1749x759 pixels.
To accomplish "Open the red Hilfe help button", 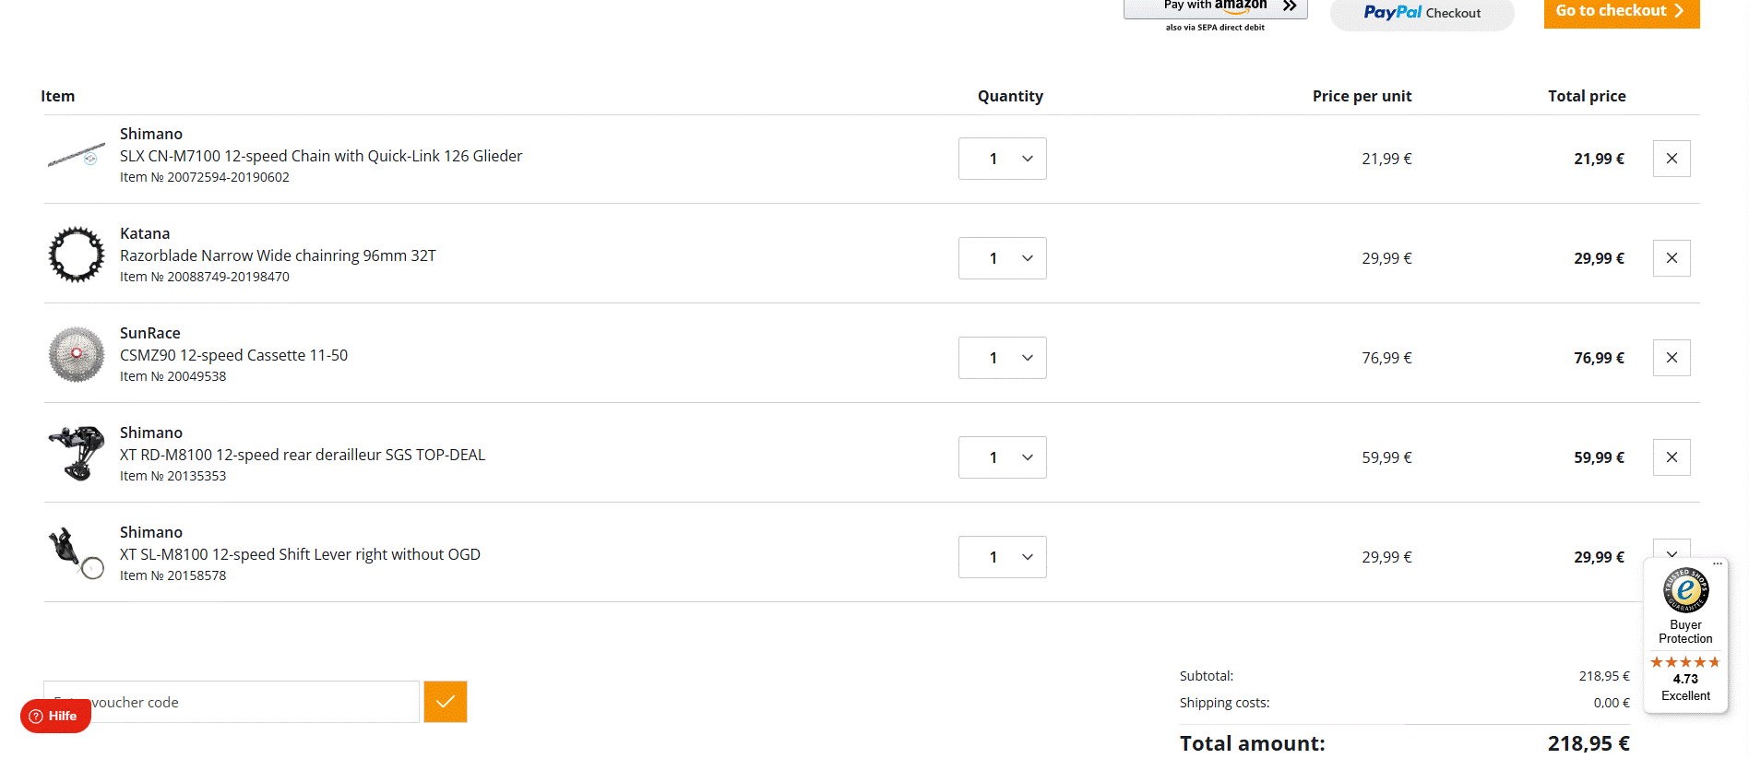I will click(x=55, y=716).
